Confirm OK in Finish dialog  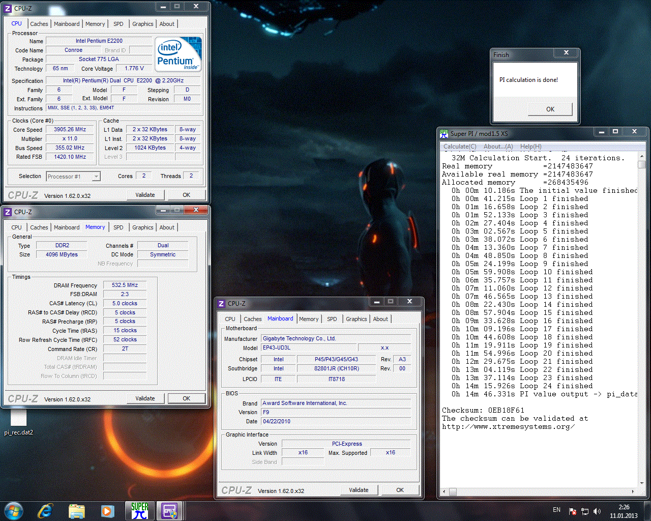click(550, 109)
